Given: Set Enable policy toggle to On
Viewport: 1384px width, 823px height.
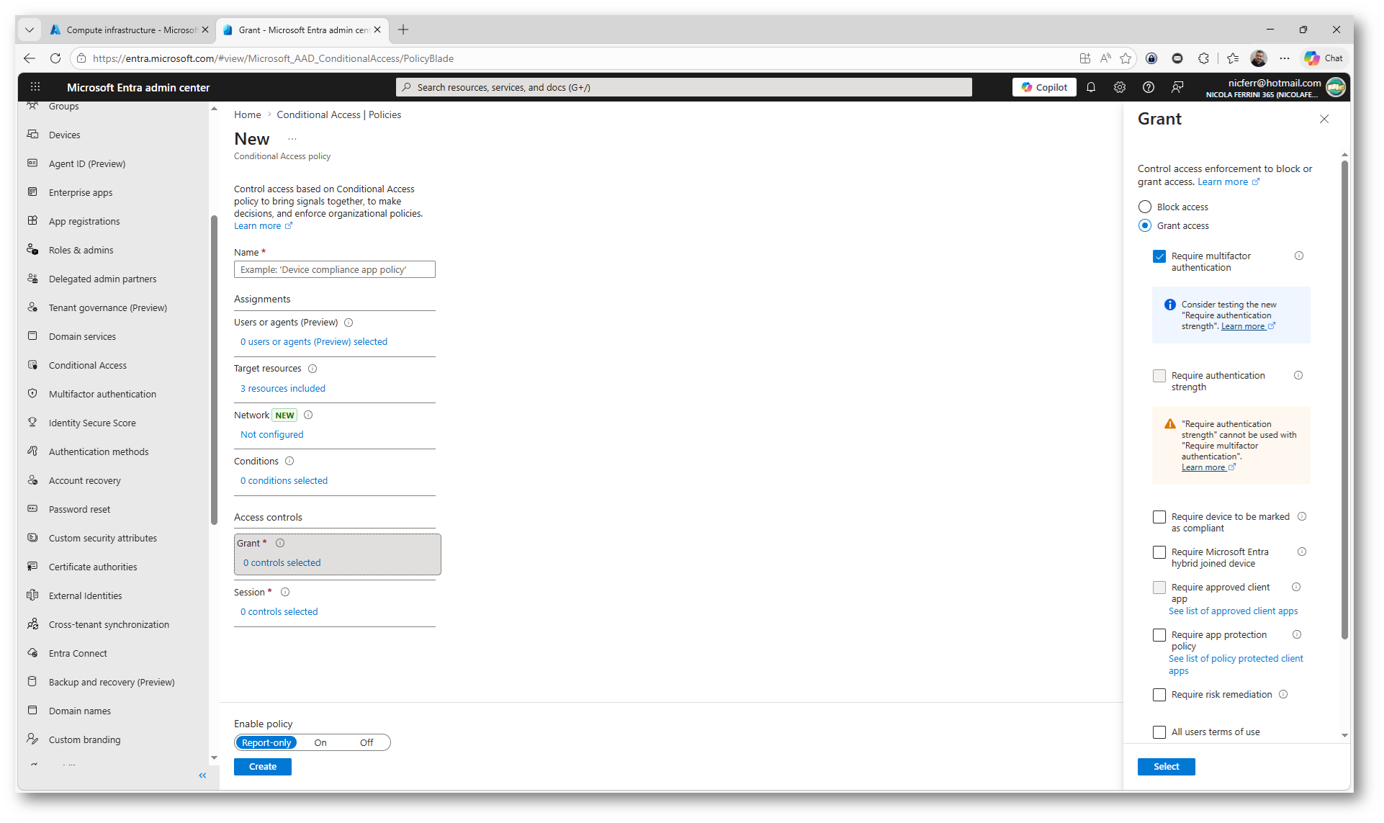Looking at the screenshot, I should [320, 742].
